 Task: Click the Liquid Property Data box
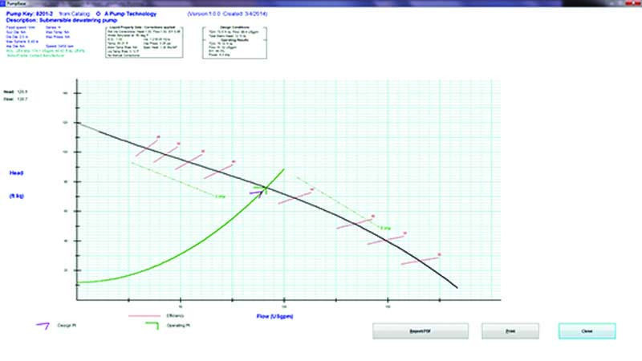pyautogui.click(x=144, y=43)
